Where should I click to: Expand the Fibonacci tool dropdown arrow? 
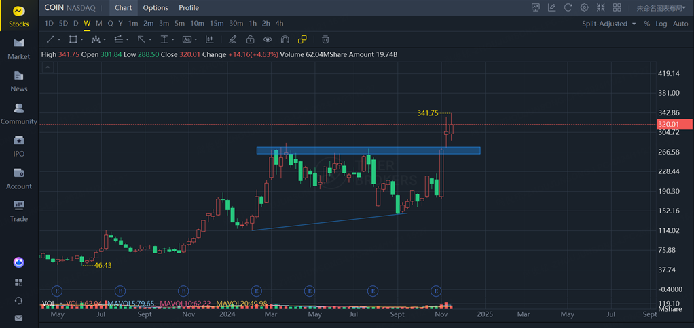(x=128, y=40)
